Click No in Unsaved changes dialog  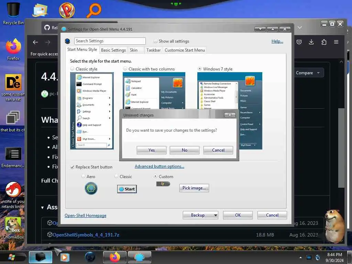coord(185,150)
